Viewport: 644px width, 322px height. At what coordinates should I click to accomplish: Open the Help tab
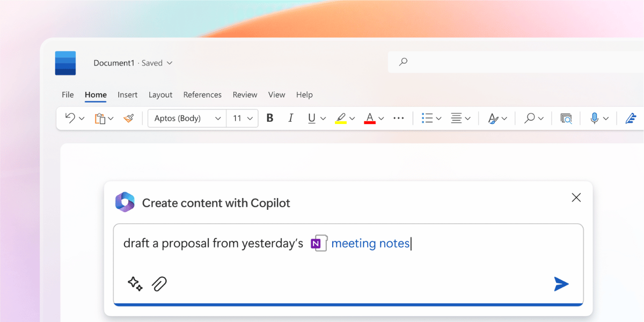click(x=304, y=94)
